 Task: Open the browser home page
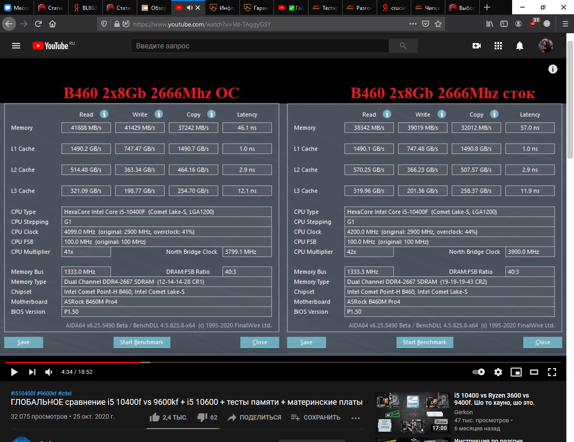click(52, 24)
